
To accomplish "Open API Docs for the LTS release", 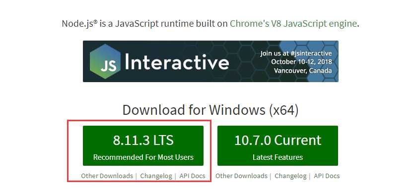I will pyautogui.click(x=192, y=176).
